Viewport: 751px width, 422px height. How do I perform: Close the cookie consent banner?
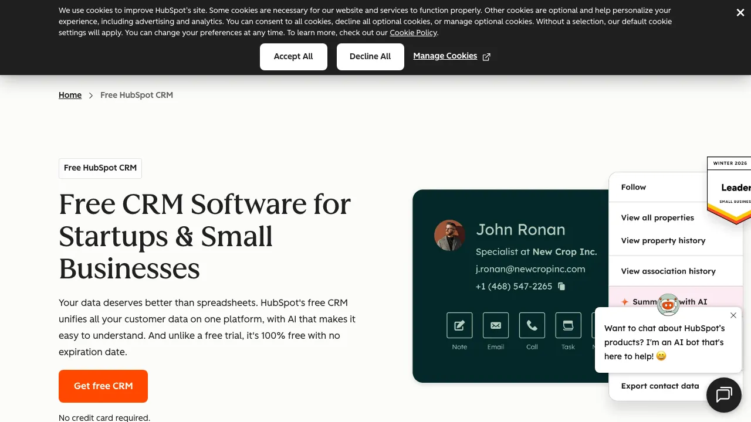(x=740, y=12)
